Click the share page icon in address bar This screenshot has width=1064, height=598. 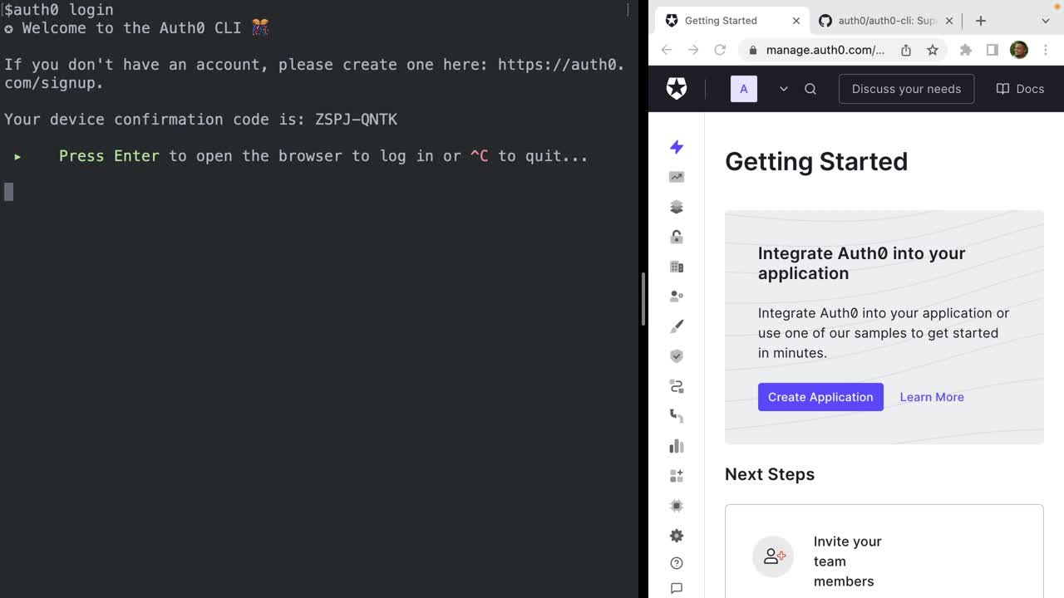tap(906, 50)
